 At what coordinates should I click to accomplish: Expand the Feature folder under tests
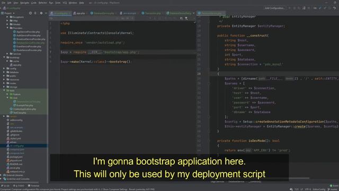coord(7,94)
